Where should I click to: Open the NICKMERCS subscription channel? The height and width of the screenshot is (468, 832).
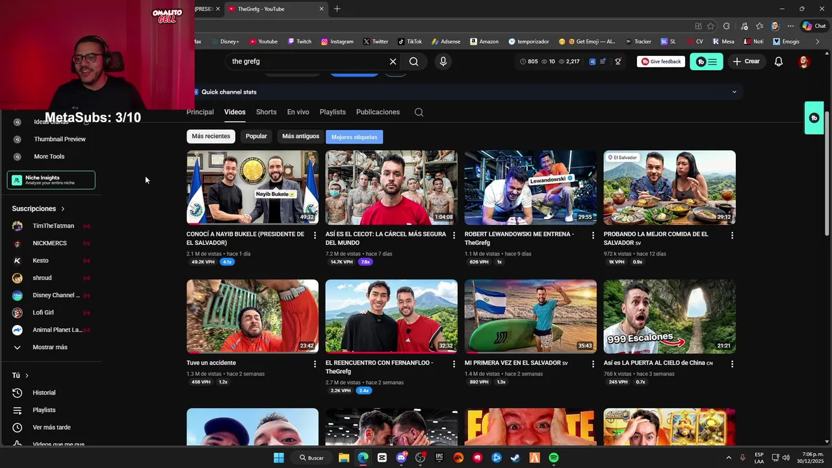51,243
